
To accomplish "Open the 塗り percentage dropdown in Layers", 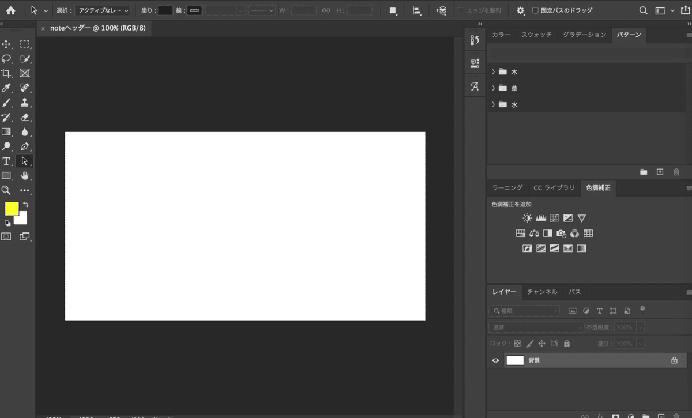I will [x=641, y=343].
